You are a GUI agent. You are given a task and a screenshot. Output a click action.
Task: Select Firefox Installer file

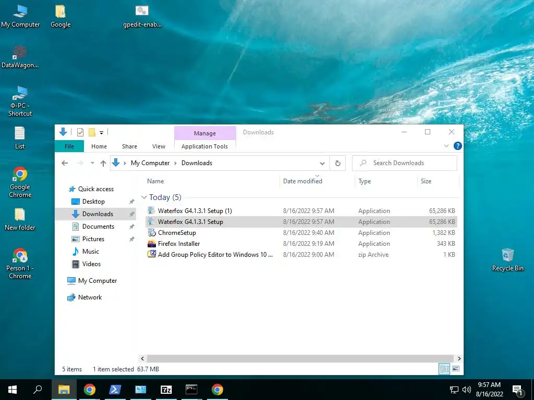click(301, 244)
